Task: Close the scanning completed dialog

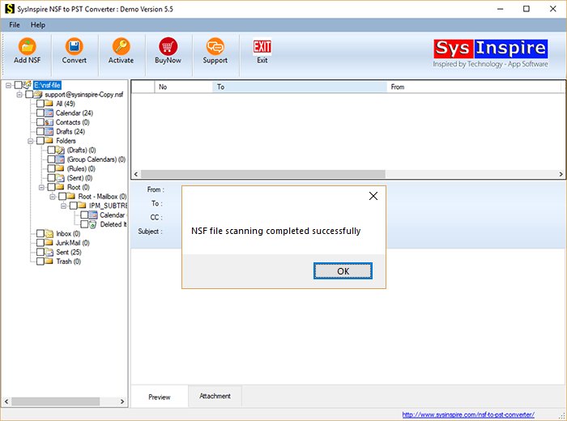Action: (x=373, y=196)
